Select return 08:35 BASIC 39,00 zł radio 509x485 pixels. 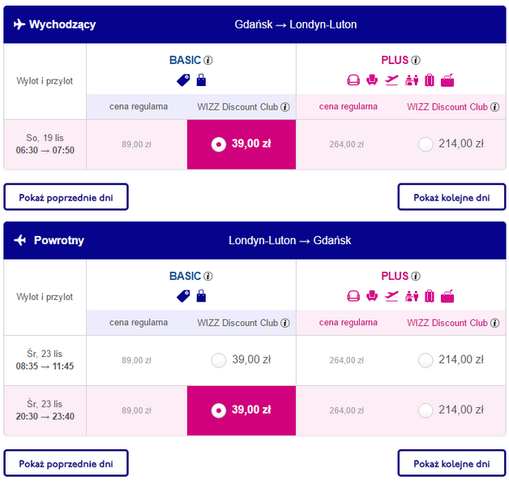click(217, 360)
